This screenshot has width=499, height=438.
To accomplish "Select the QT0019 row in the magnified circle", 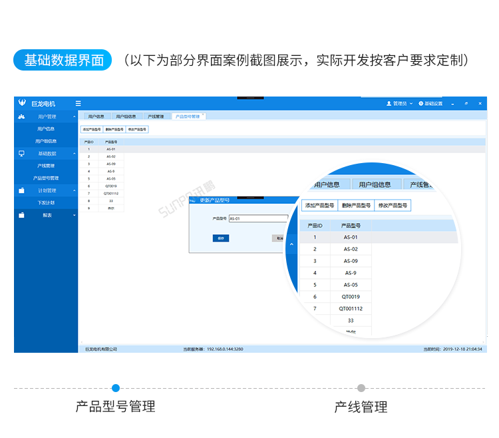I will [336, 297].
